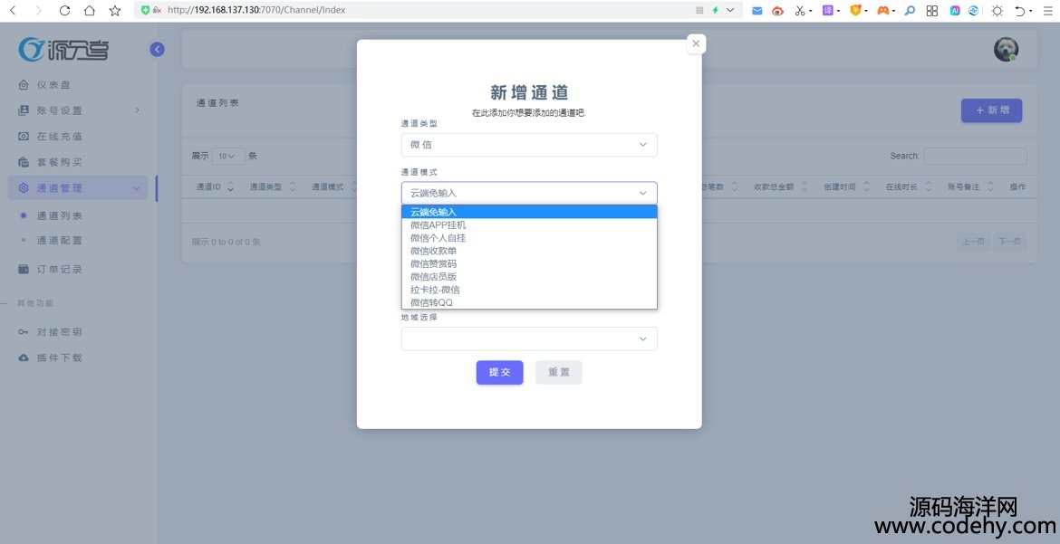Pick 拉卡拉-微信 channel mode
1060x544 pixels.
435,290
